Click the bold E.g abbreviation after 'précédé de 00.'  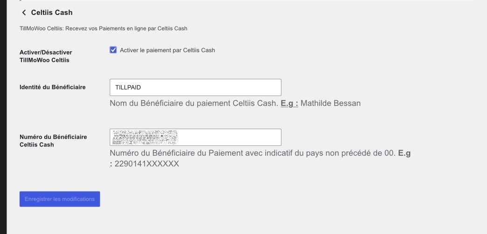tap(405, 153)
